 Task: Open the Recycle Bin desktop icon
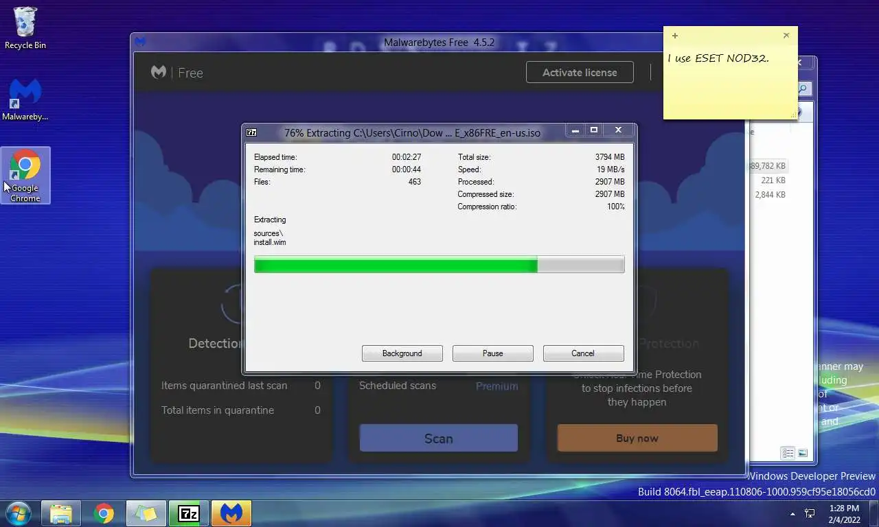click(x=25, y=29)
